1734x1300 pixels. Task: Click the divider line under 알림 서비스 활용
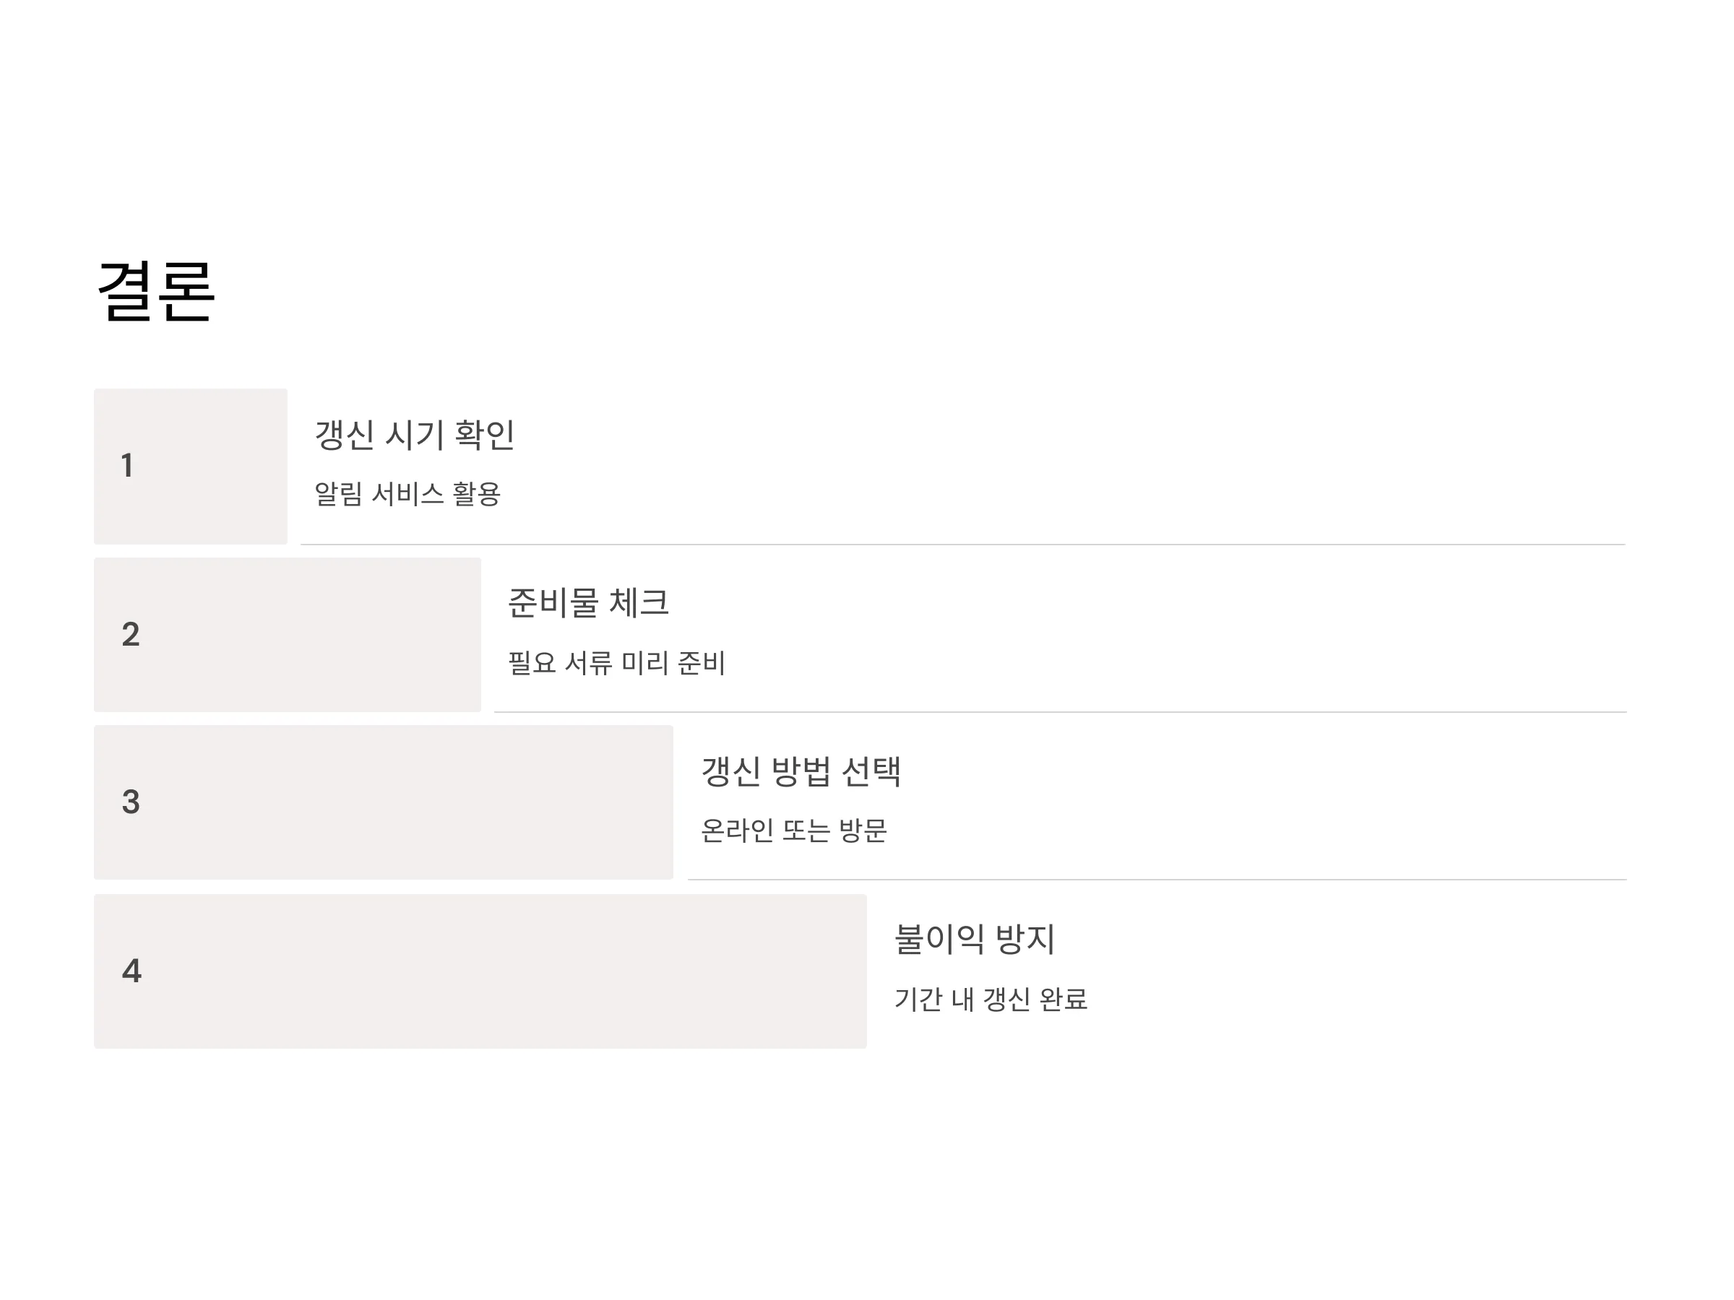click(x=963, y=545)
